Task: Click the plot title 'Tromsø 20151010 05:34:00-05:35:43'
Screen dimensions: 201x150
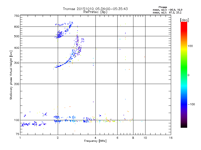Action: (95, 9)
